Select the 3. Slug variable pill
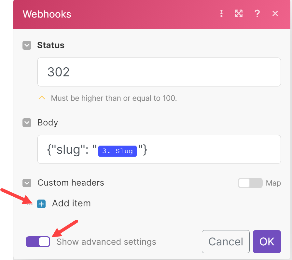This screenshot has width=292, height=260. point(118,151)
